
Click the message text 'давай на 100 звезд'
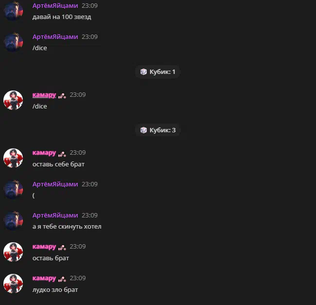click(62, 17)
